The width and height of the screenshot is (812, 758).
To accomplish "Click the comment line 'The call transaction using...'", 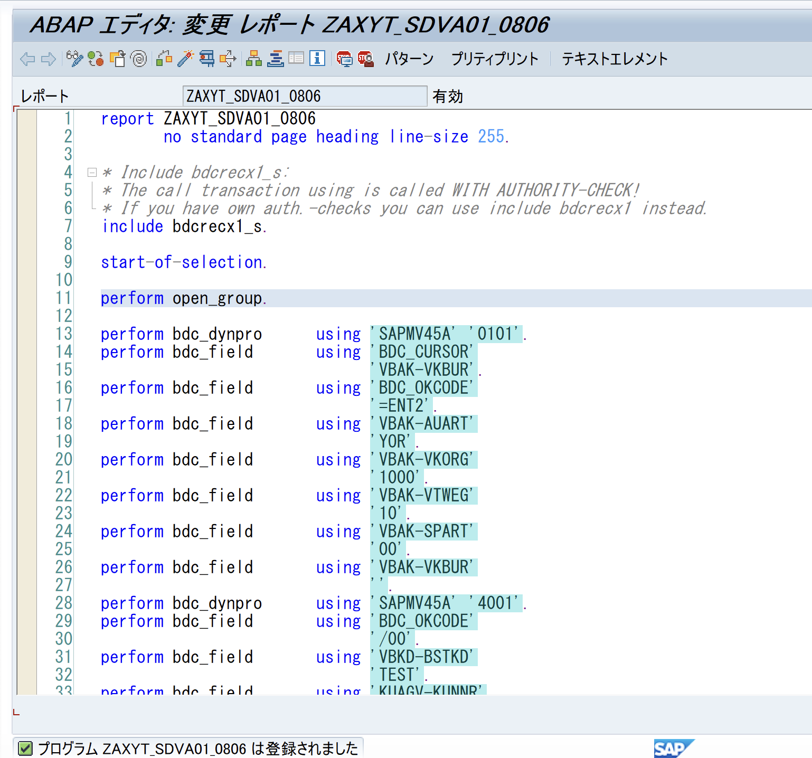I will (371, 191).
